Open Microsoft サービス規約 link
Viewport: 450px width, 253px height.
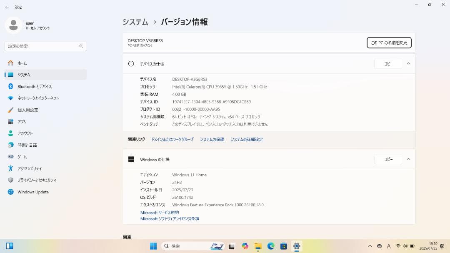[x=160, y=213]
